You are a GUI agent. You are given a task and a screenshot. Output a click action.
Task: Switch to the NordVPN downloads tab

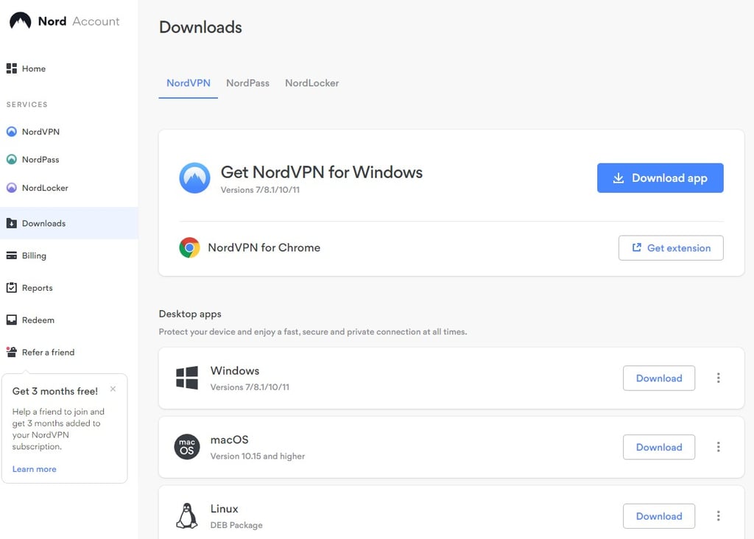(188, 83)
